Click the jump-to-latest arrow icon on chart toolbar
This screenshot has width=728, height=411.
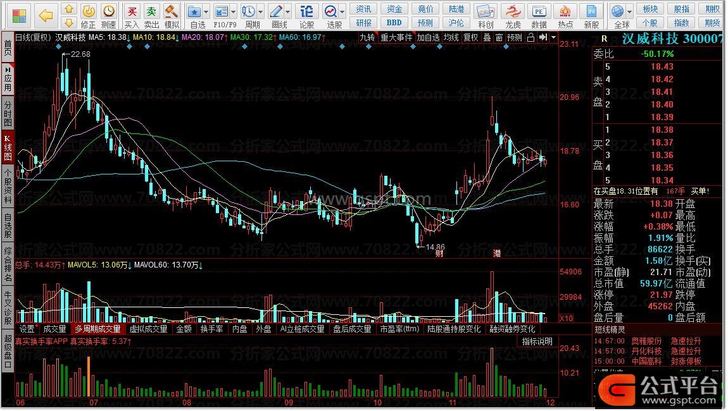click(x=543, y=37)
